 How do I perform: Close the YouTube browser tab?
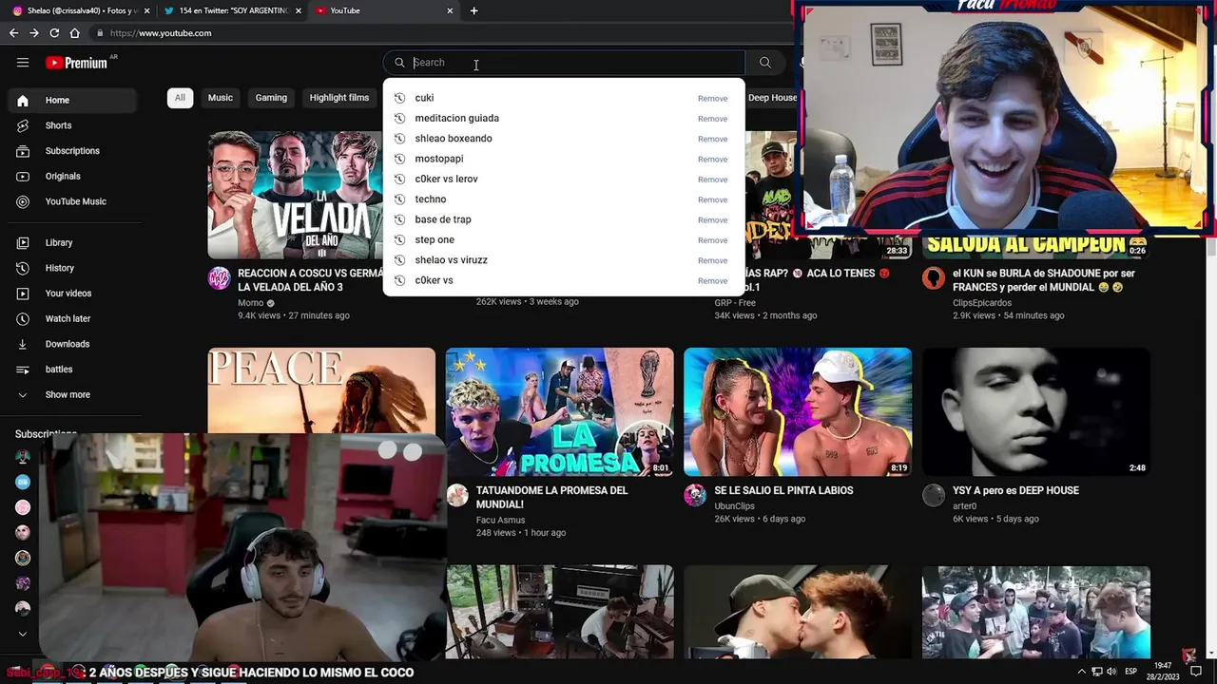[450, 10]
